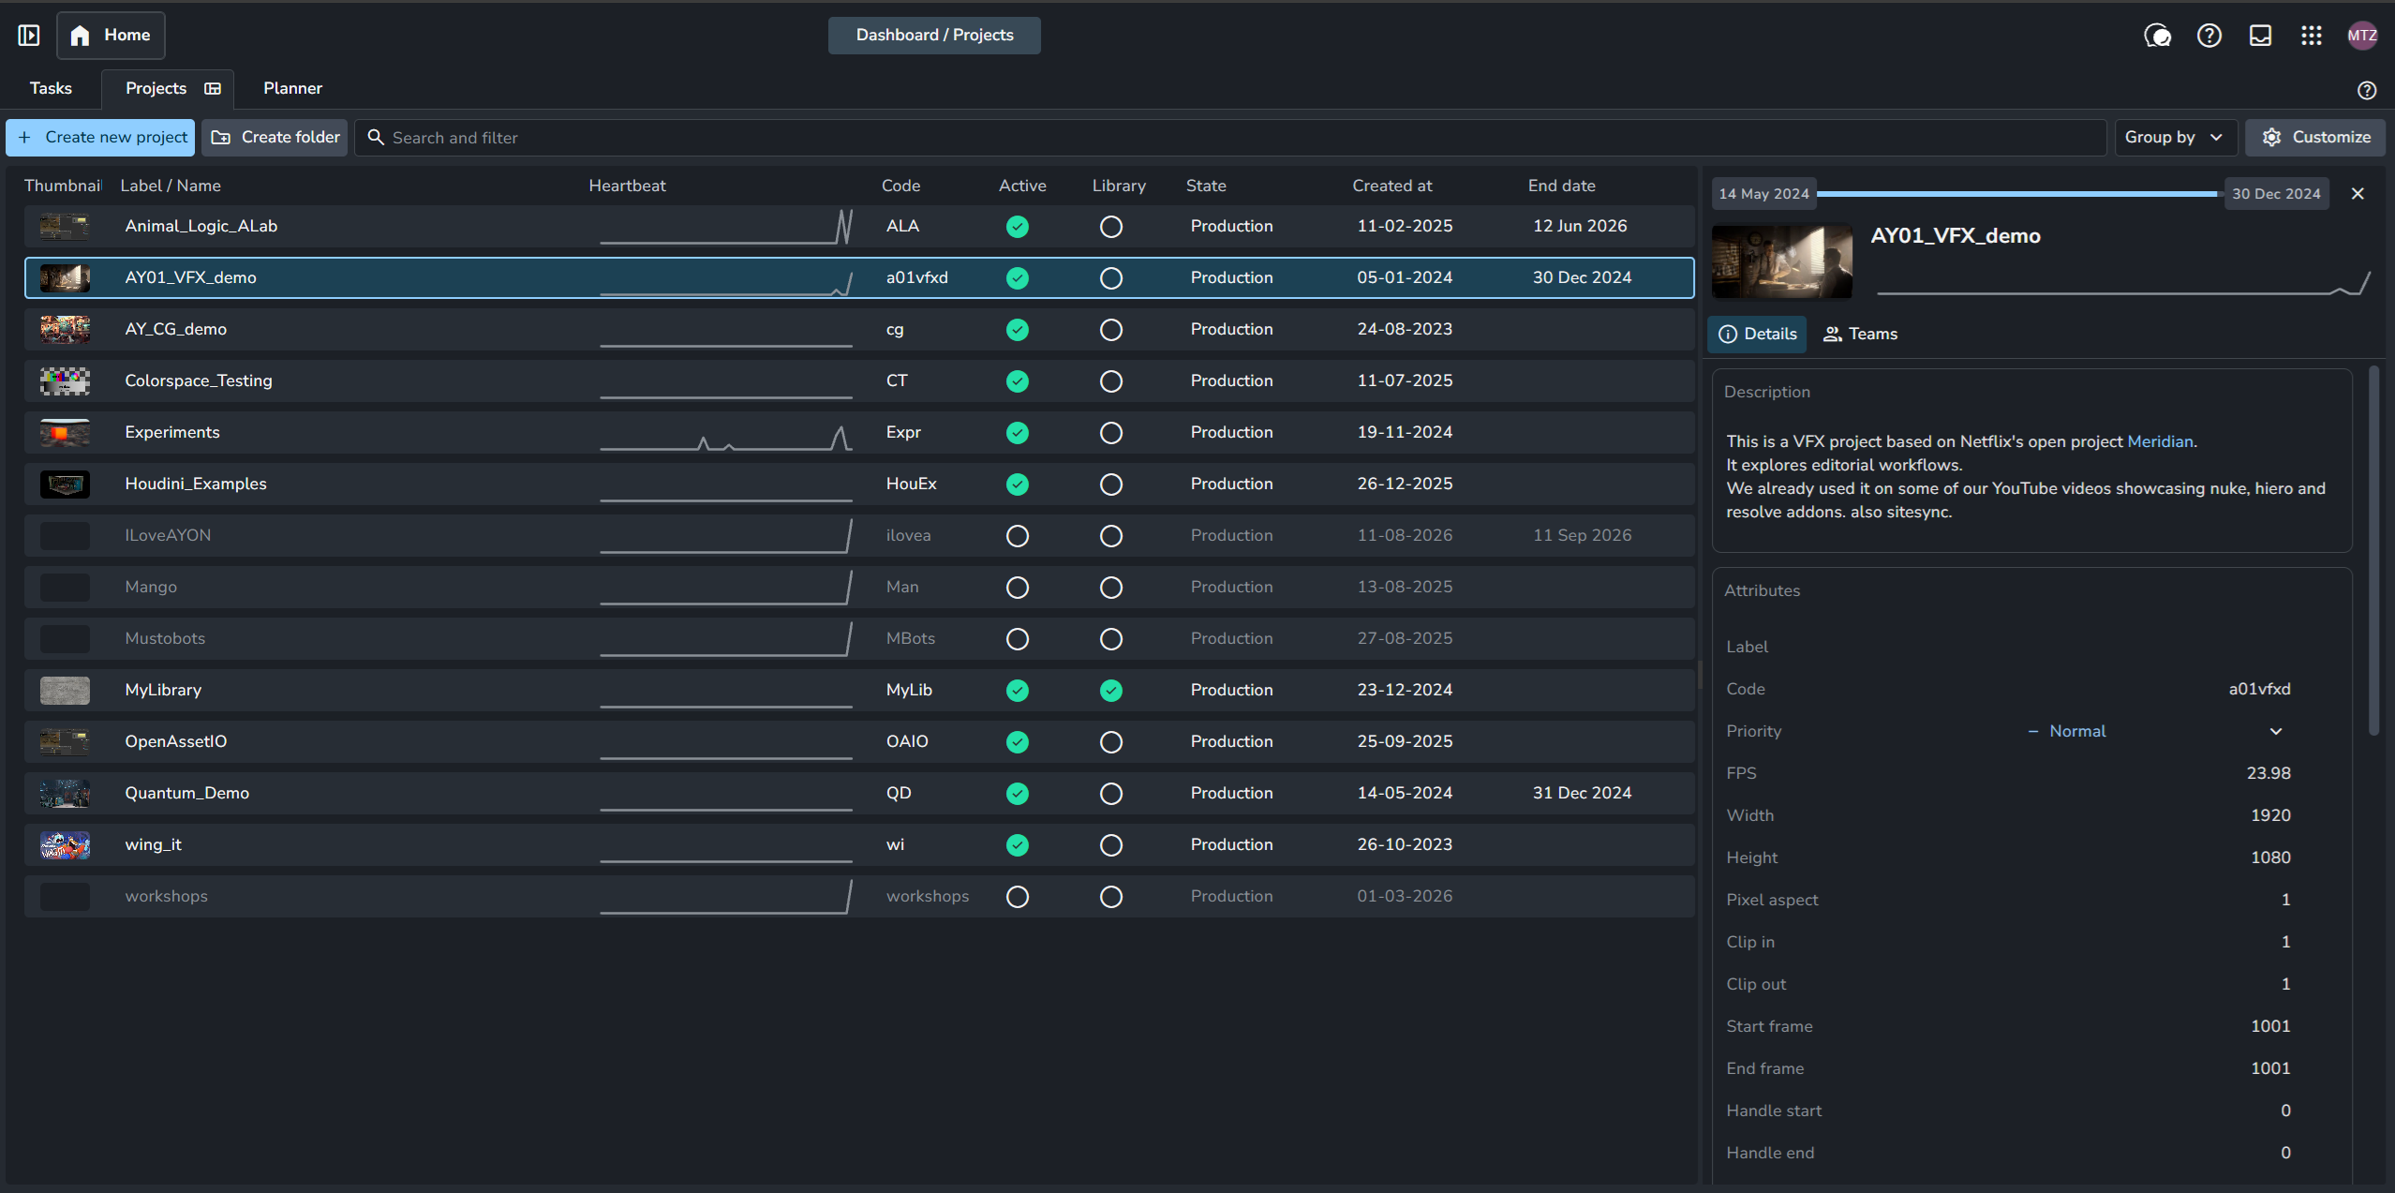Expand the Group by dropdown
The width and height of the screenshot is (2395, 1193).
(x=2175, y=138)
